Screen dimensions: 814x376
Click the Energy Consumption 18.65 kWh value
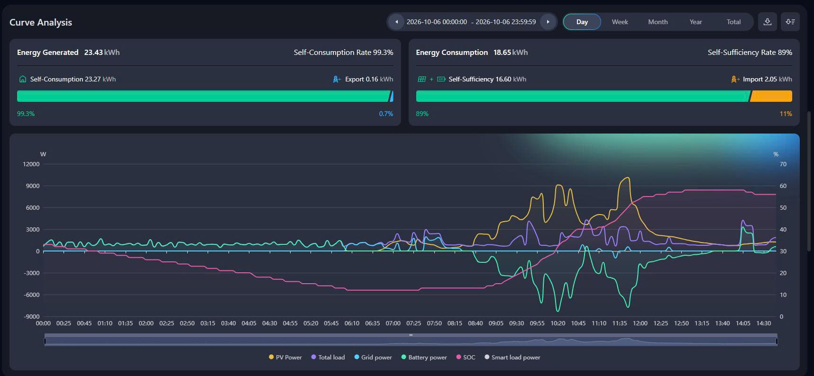pos(511,52)
